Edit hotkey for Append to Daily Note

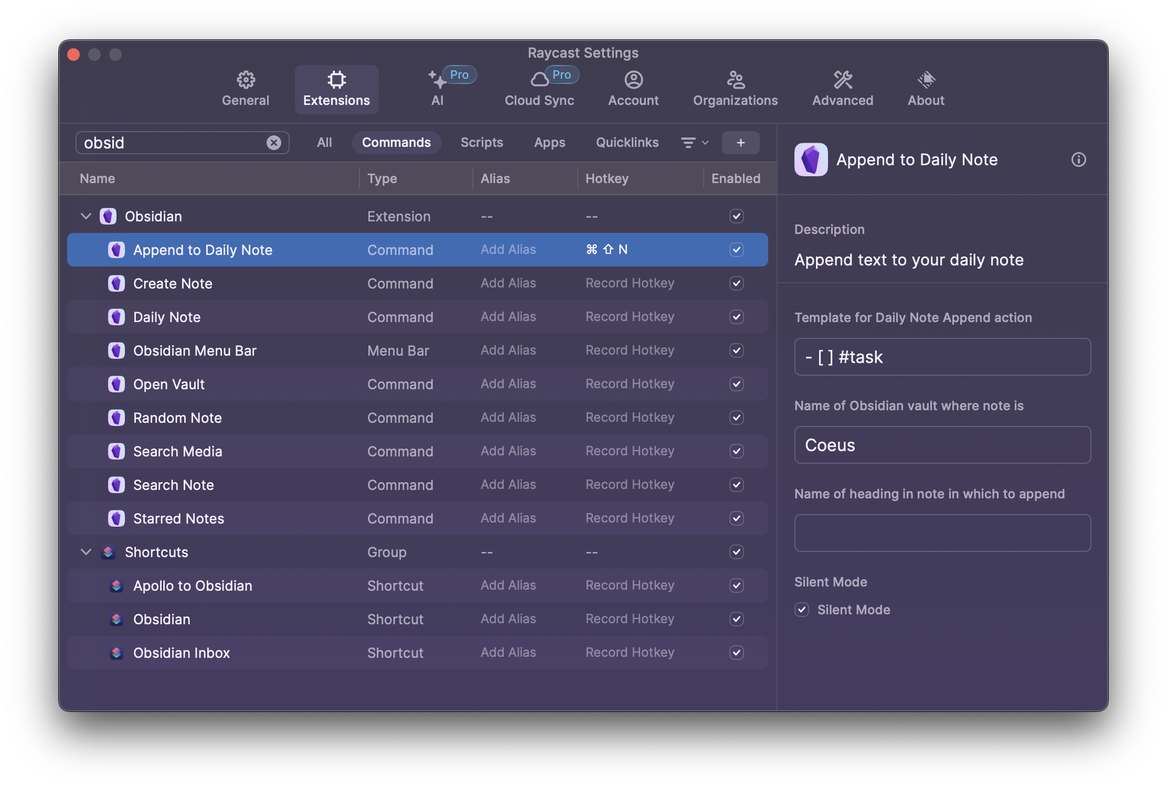tap(607, 250)
